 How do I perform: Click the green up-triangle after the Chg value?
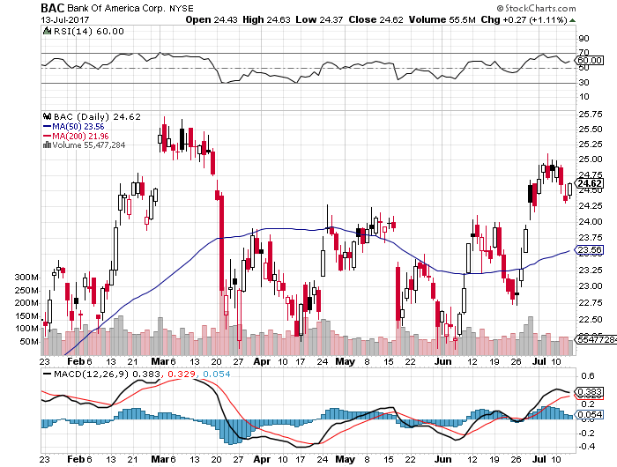click(573, 20)
